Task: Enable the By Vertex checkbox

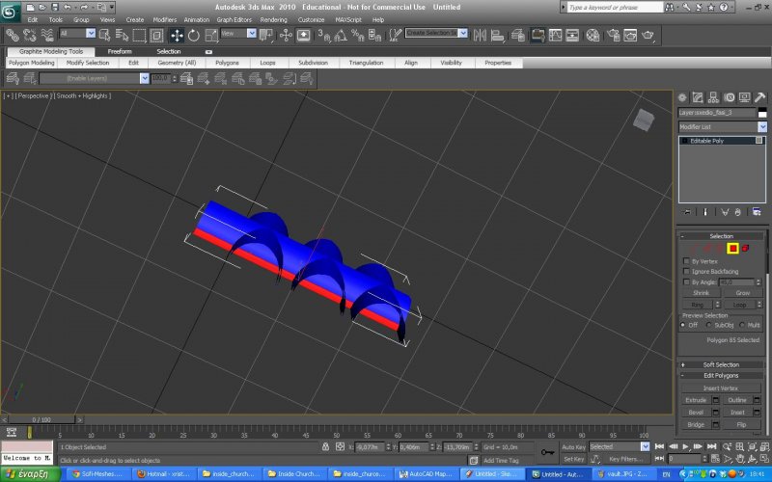Action: pyautogui.click(x=686, y=261)
